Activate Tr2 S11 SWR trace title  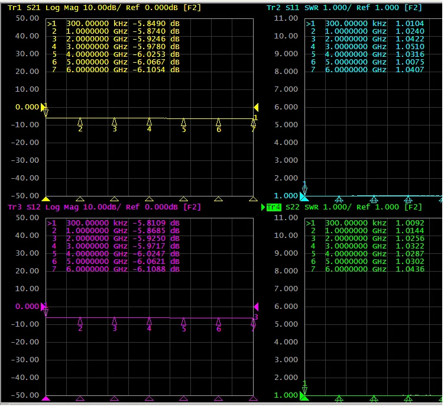[x=344, y=8]
